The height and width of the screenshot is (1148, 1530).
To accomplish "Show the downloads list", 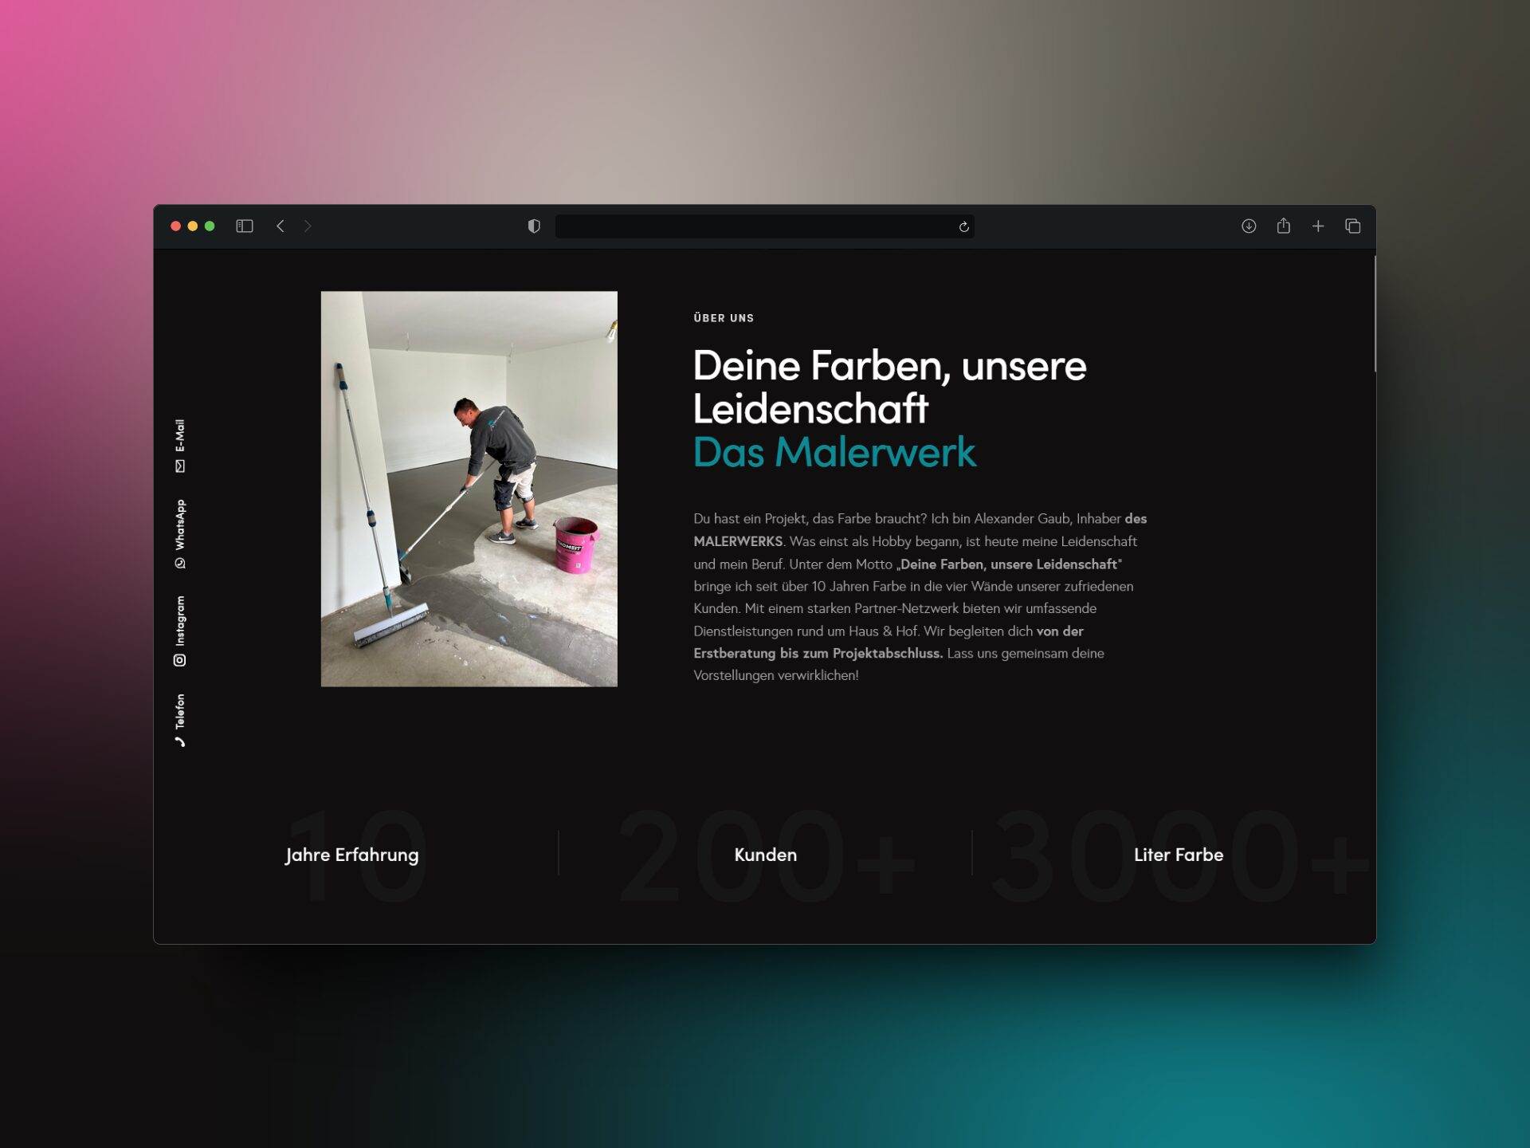I will pos(1249,226).
